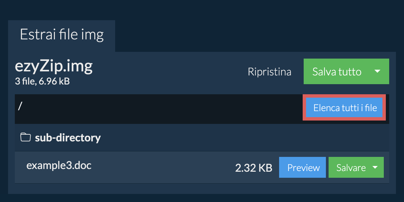Open the Salvare dropdown arrow for example3.doc
404x202 pixels.
(375, 167)
